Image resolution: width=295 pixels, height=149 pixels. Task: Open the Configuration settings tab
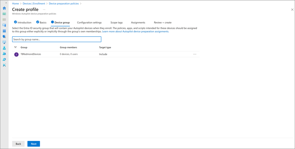coord(89,22)
